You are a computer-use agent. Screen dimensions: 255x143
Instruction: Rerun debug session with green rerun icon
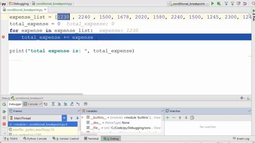pyautogui.click(x=4, y=104)
